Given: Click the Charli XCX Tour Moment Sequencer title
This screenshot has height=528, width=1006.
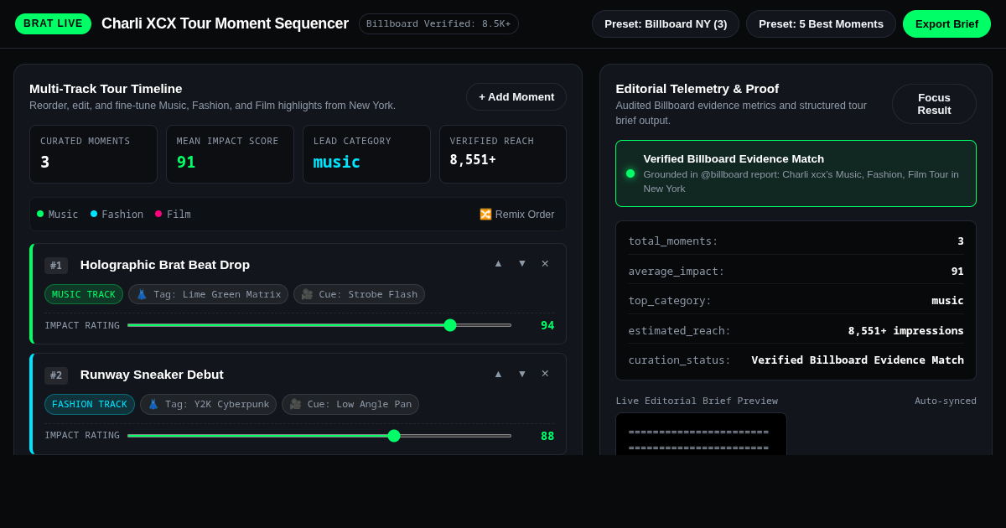Looking at the screenshot, I should point(225,23).
